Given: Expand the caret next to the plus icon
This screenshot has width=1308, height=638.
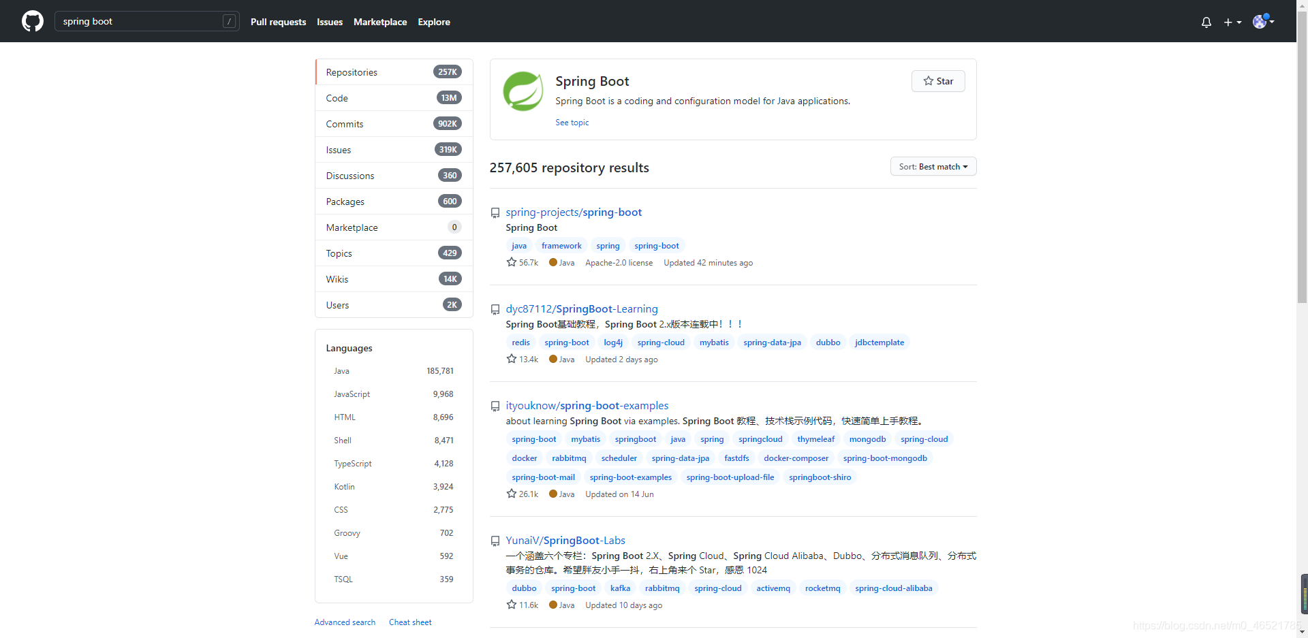Looking at the screenshot, I should 1239,22.
